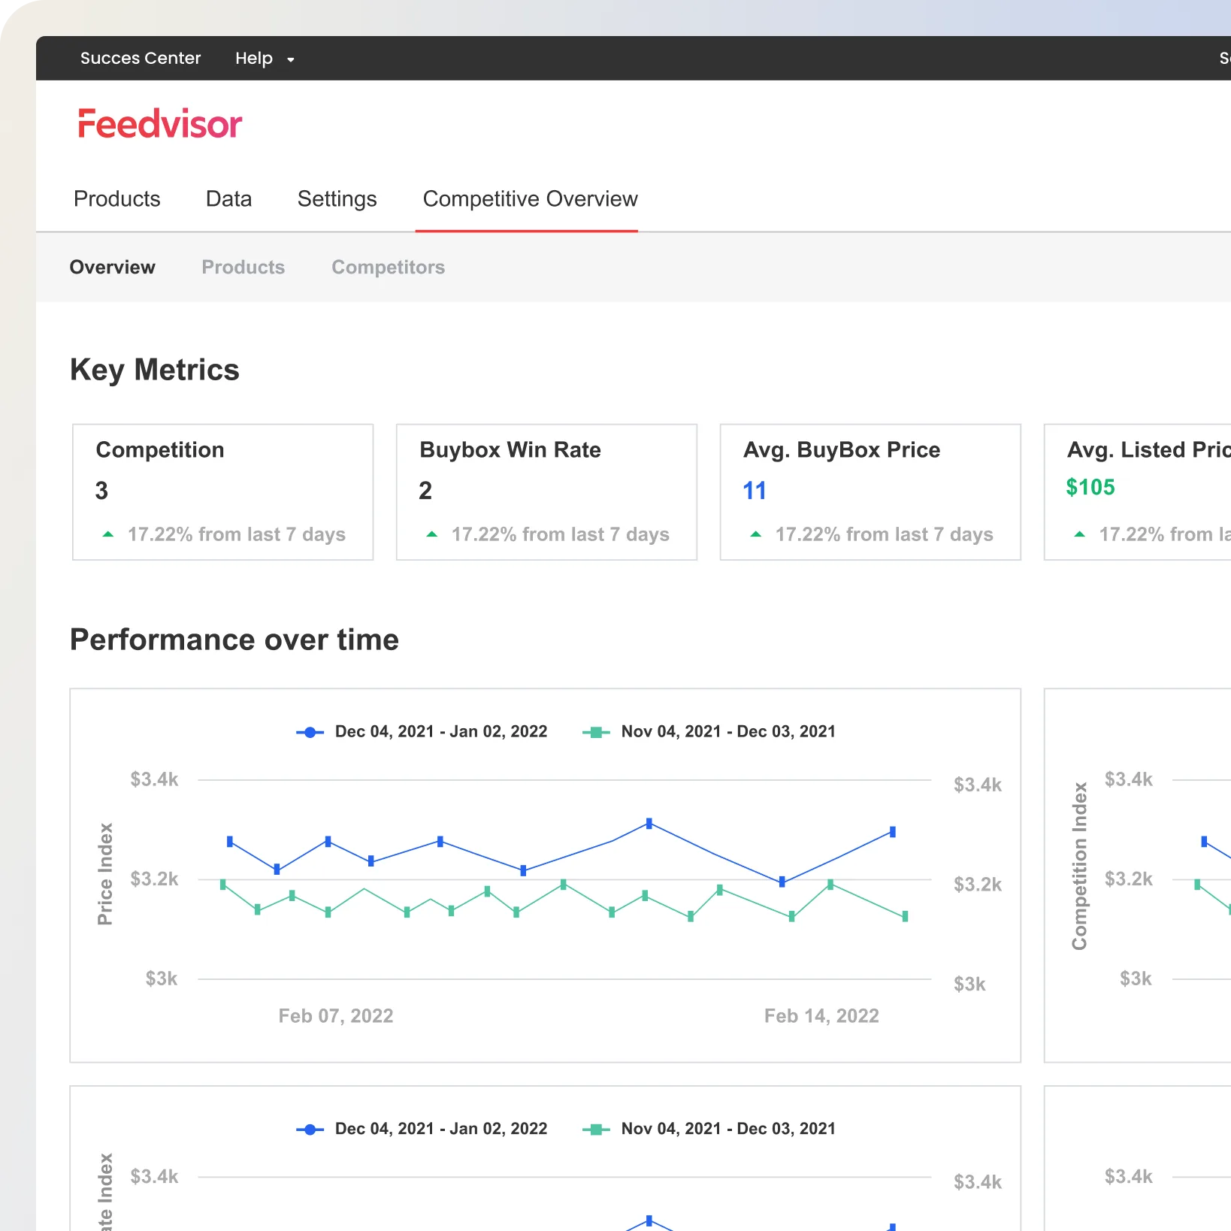The width and height of the screenshot is (1231, 1231).
Task: Click the green legend marker in bottom chart
Action: coord(596,1129)
